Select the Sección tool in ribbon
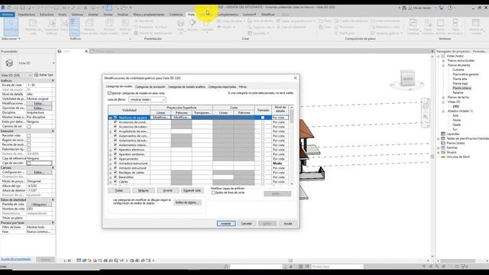The image size is (489, 275). [x=193, y=25]
